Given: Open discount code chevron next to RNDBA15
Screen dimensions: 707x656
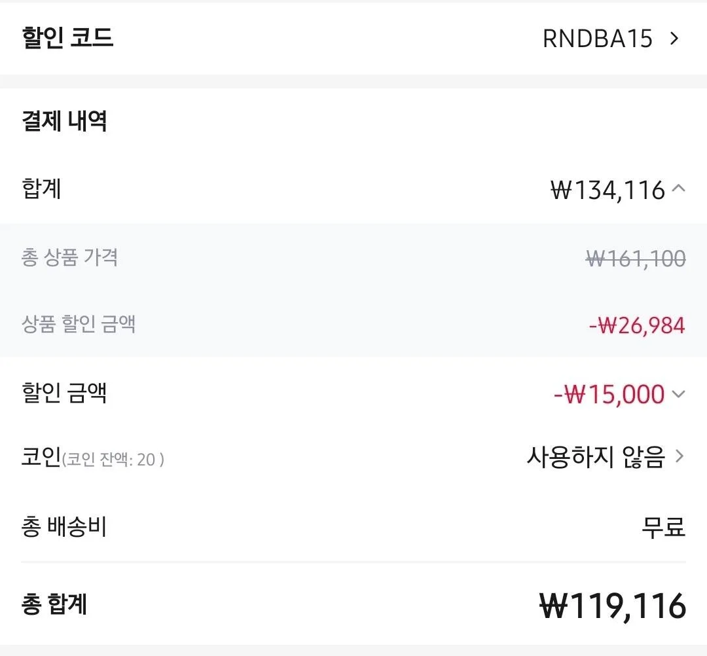Looking at the screenshot, I should click(674, 39).
